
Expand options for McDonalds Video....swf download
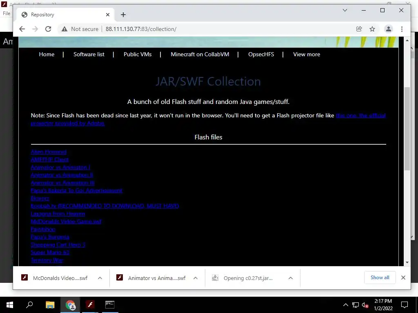(x=100, y=278)
